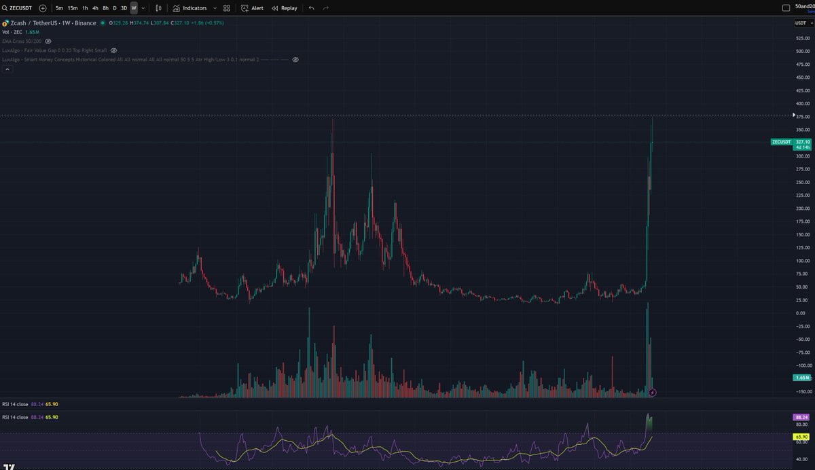The width and height of the screenshot is (815, 470).
Task: Open symbol search for ZECUSDT
Action: click(18, 8)
